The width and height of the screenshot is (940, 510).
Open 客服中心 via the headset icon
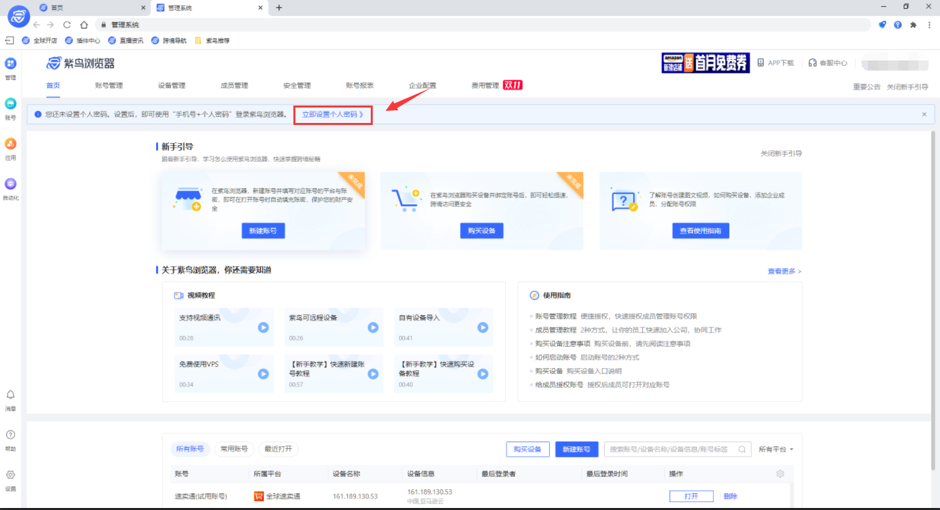813,62
